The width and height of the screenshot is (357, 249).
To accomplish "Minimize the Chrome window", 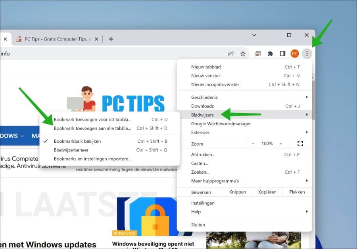I will 271,35.
